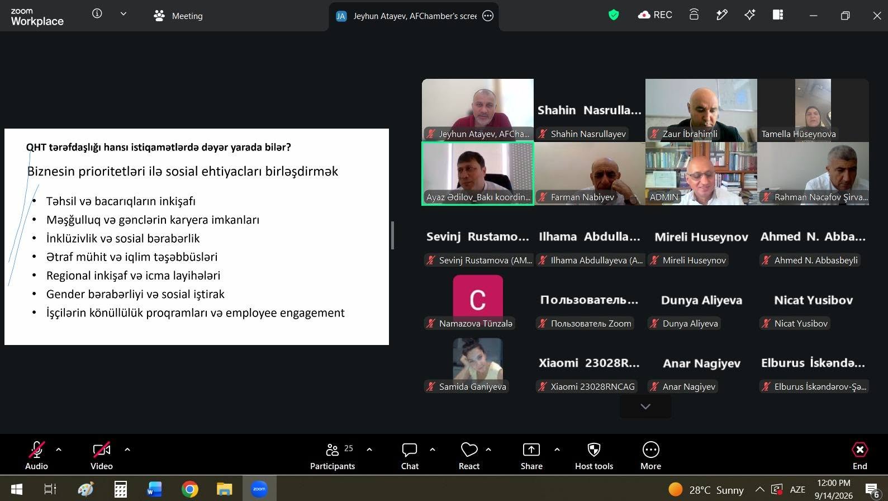Click Zaur İbrahimli's video tile
Screen dimensions: 888x501
point(701,110)
